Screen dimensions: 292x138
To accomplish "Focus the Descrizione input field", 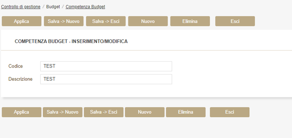I will click(x=106, y=79).
